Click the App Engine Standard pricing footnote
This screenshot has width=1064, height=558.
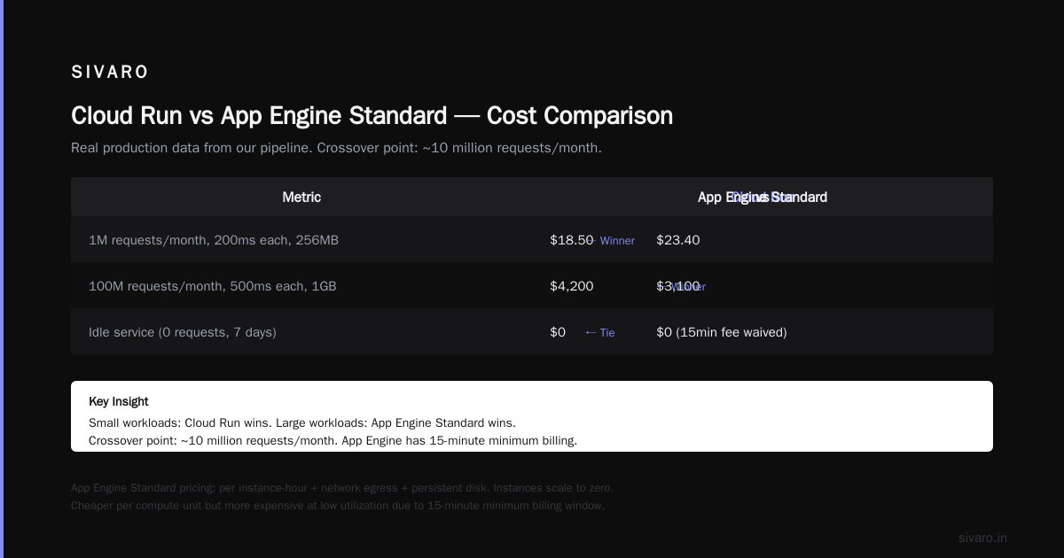click(342, 497)
